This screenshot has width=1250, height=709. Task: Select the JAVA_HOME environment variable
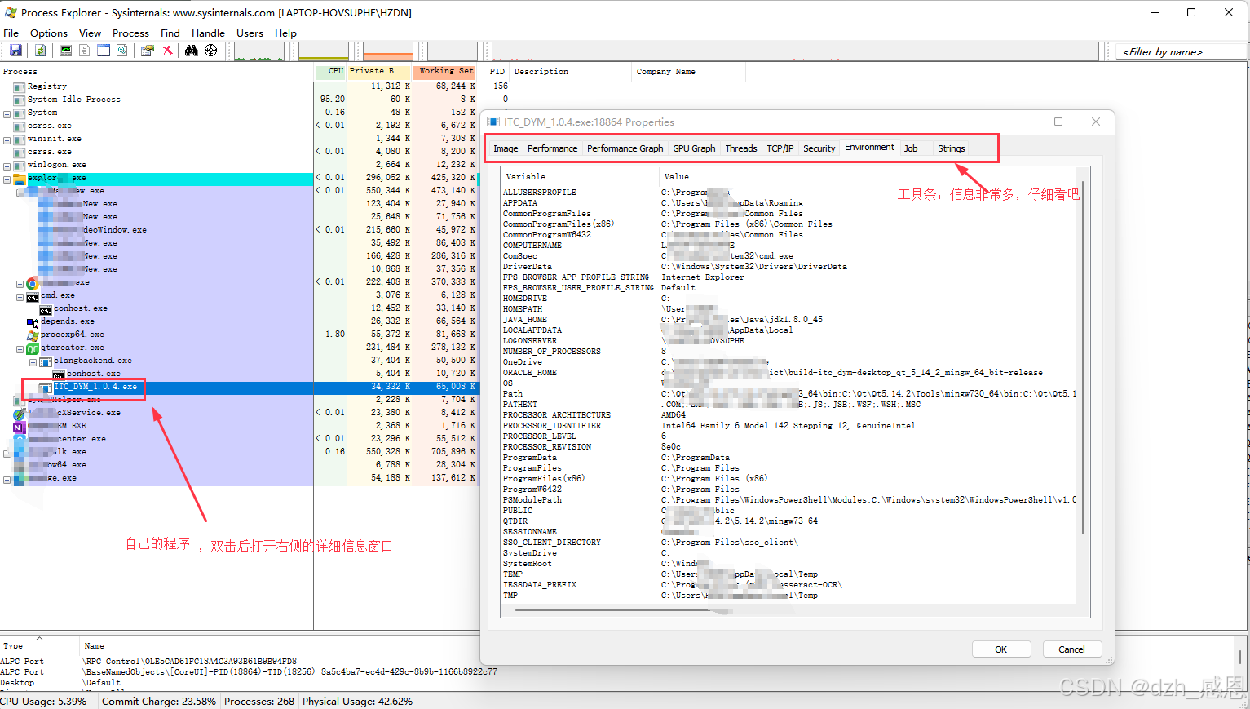pos(788,320)
